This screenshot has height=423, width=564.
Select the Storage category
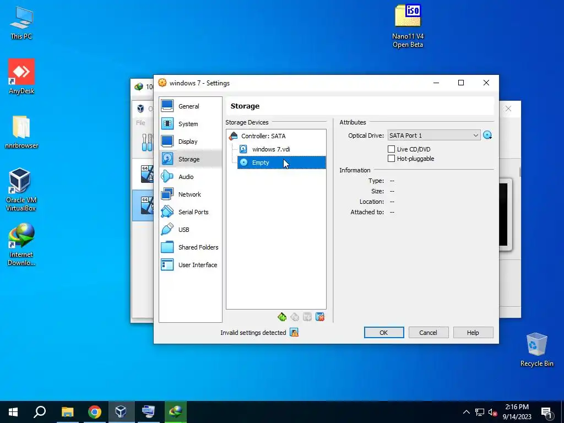(x=190, y=159)
